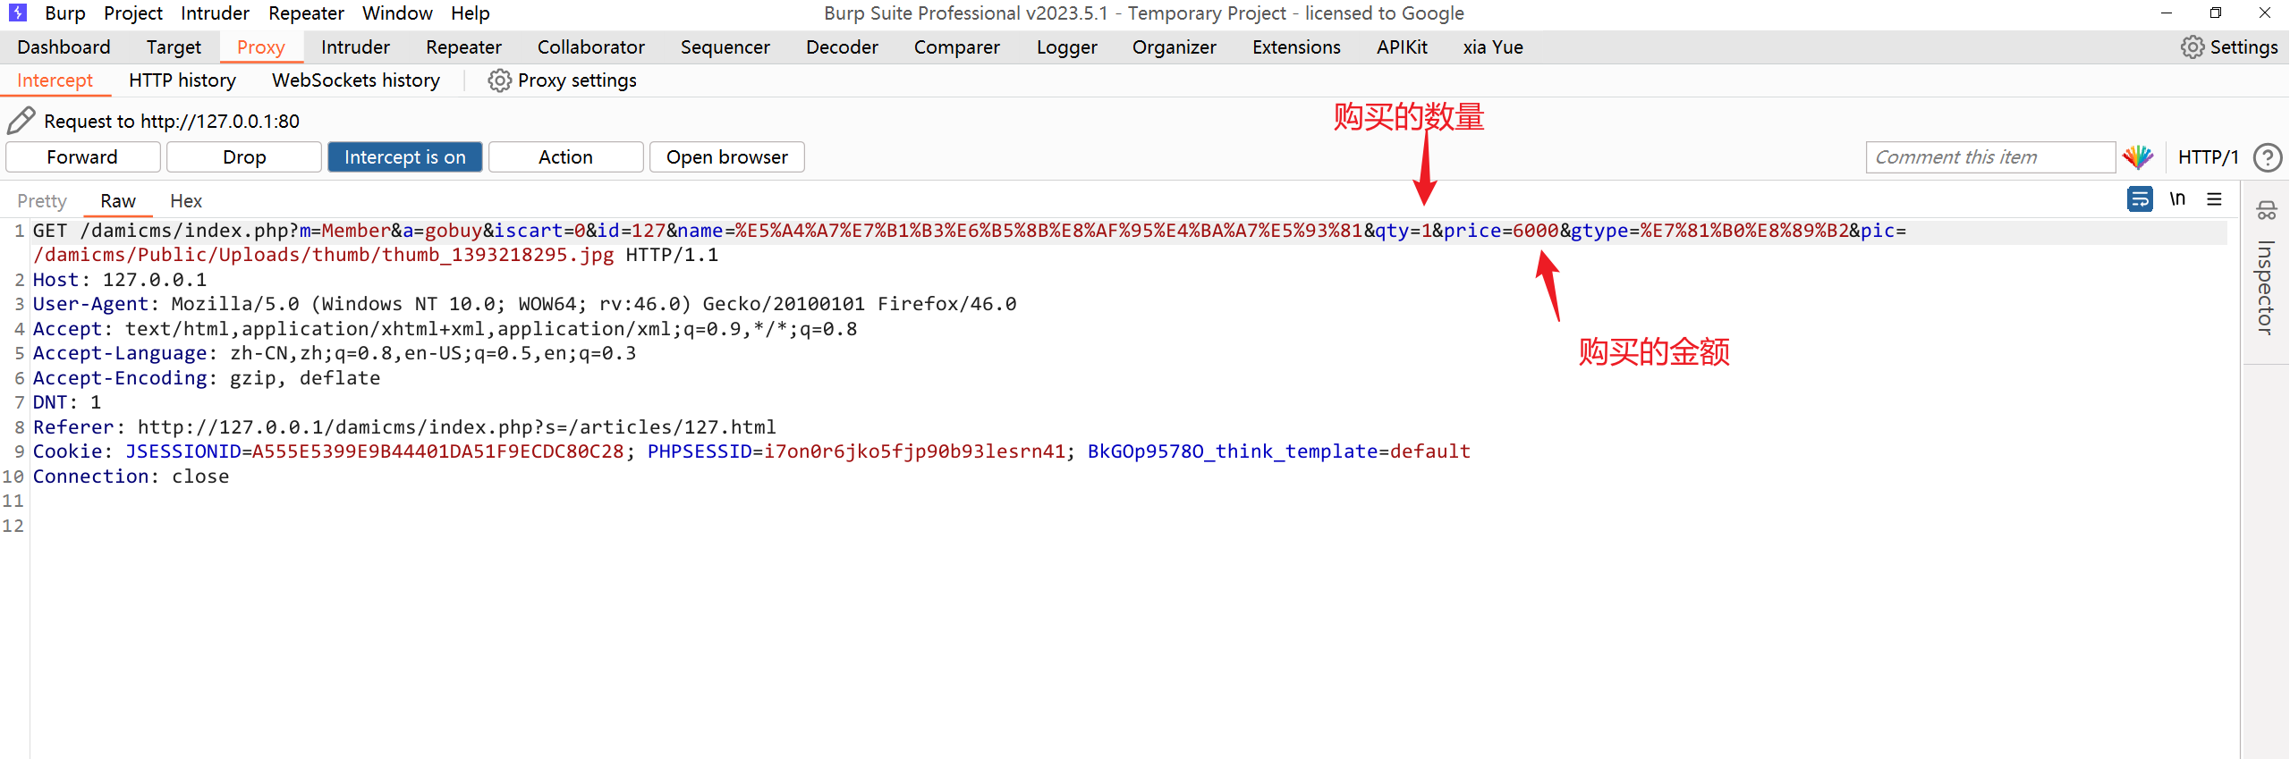Click the pencil edit target icon
Viewport: 2290px width, 759px height.
[21, 121]
